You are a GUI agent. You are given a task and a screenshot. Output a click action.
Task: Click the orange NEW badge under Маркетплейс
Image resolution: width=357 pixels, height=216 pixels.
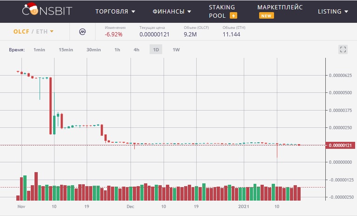click(x=267, y=16)
